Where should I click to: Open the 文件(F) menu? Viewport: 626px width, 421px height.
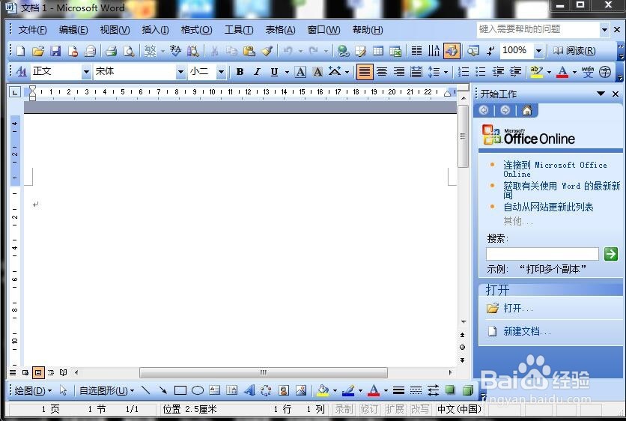click(33, 29)
